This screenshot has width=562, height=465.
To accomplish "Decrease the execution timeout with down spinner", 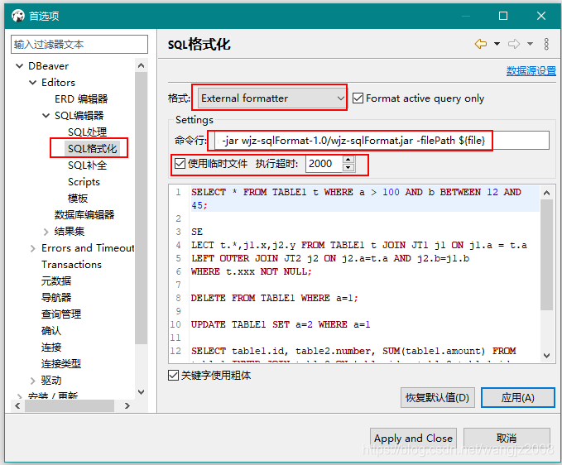I will click(x=348, y=168).
